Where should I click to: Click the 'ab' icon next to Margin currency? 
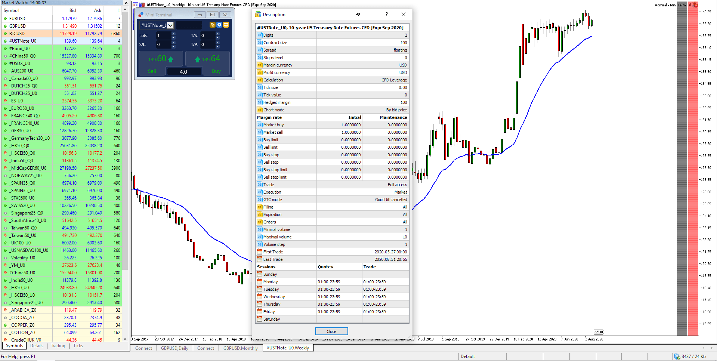[x=259, y=65]
